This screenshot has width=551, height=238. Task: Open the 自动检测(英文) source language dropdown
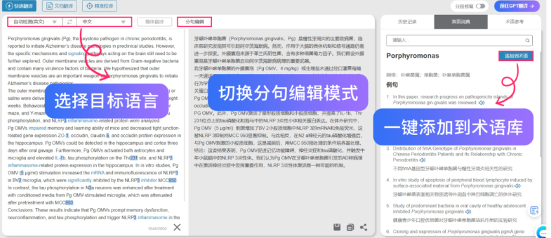[x=35, y=22]
